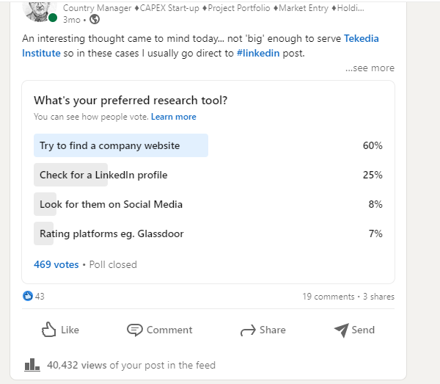Image resolution: width=440 pixels, height=384 pixels.
Task: Select 'Rating platforms eg. Glassdoor' option
Action: [111, 233]
